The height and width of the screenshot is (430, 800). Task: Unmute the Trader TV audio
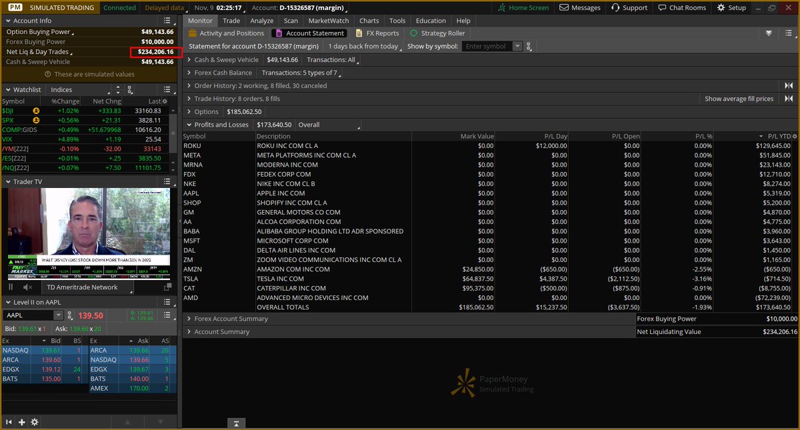[27, 287]
